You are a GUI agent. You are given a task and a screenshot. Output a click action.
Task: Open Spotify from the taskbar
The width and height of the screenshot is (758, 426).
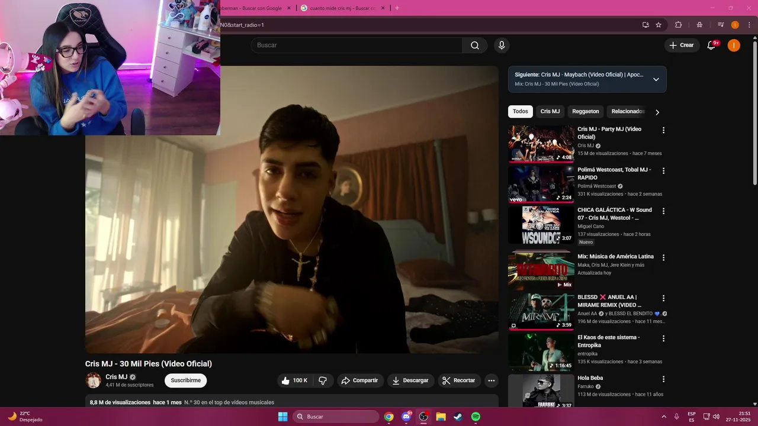pos(476,417)
